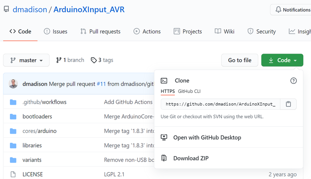Open the dmadison owner profile link
The image size is (311, 179).
point(30,10)
